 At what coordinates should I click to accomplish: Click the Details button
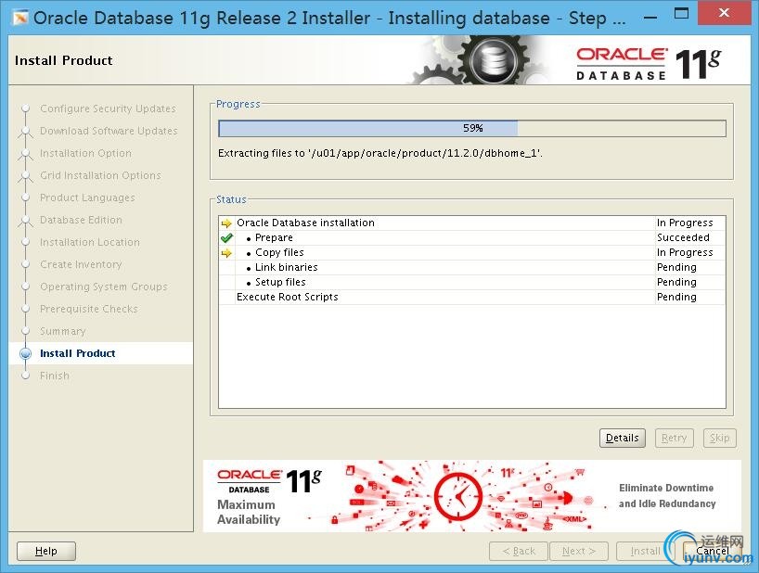(x=622, y=438)
